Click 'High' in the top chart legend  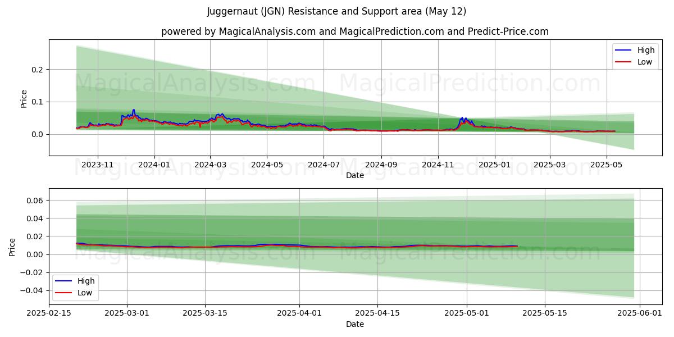pos(646,50)
